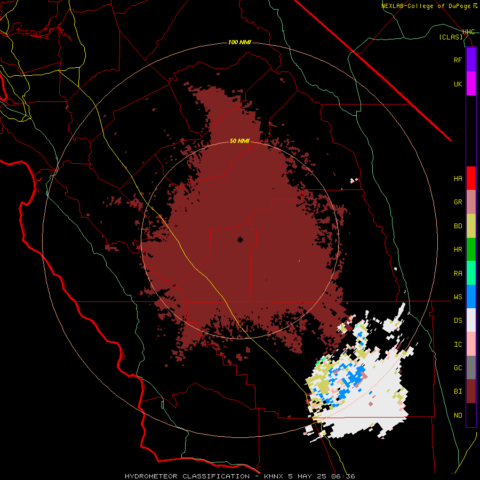Click the blue WS legend swatch
This screenshot has height=480, width=480.
[x=471, y=297]
